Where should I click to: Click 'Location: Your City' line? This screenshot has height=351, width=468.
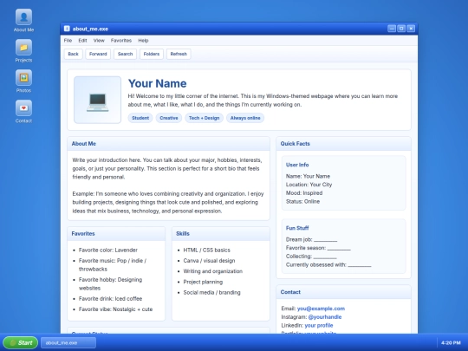pyautogui.click(x=309, y=185)
